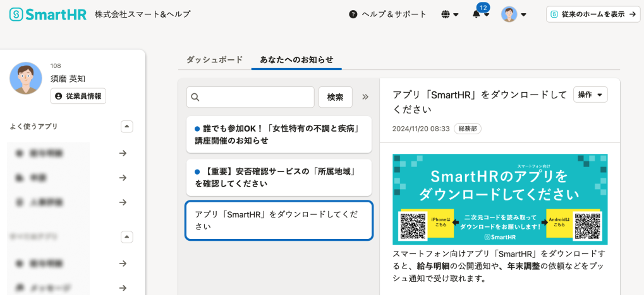Open 女性特有の不調と疾患 講座 notice
Viewport: 644px width, 295px height.
[279, 135]
